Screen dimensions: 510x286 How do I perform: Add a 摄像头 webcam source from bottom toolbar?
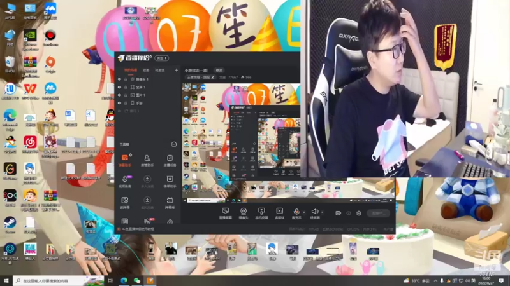point(244,214)
